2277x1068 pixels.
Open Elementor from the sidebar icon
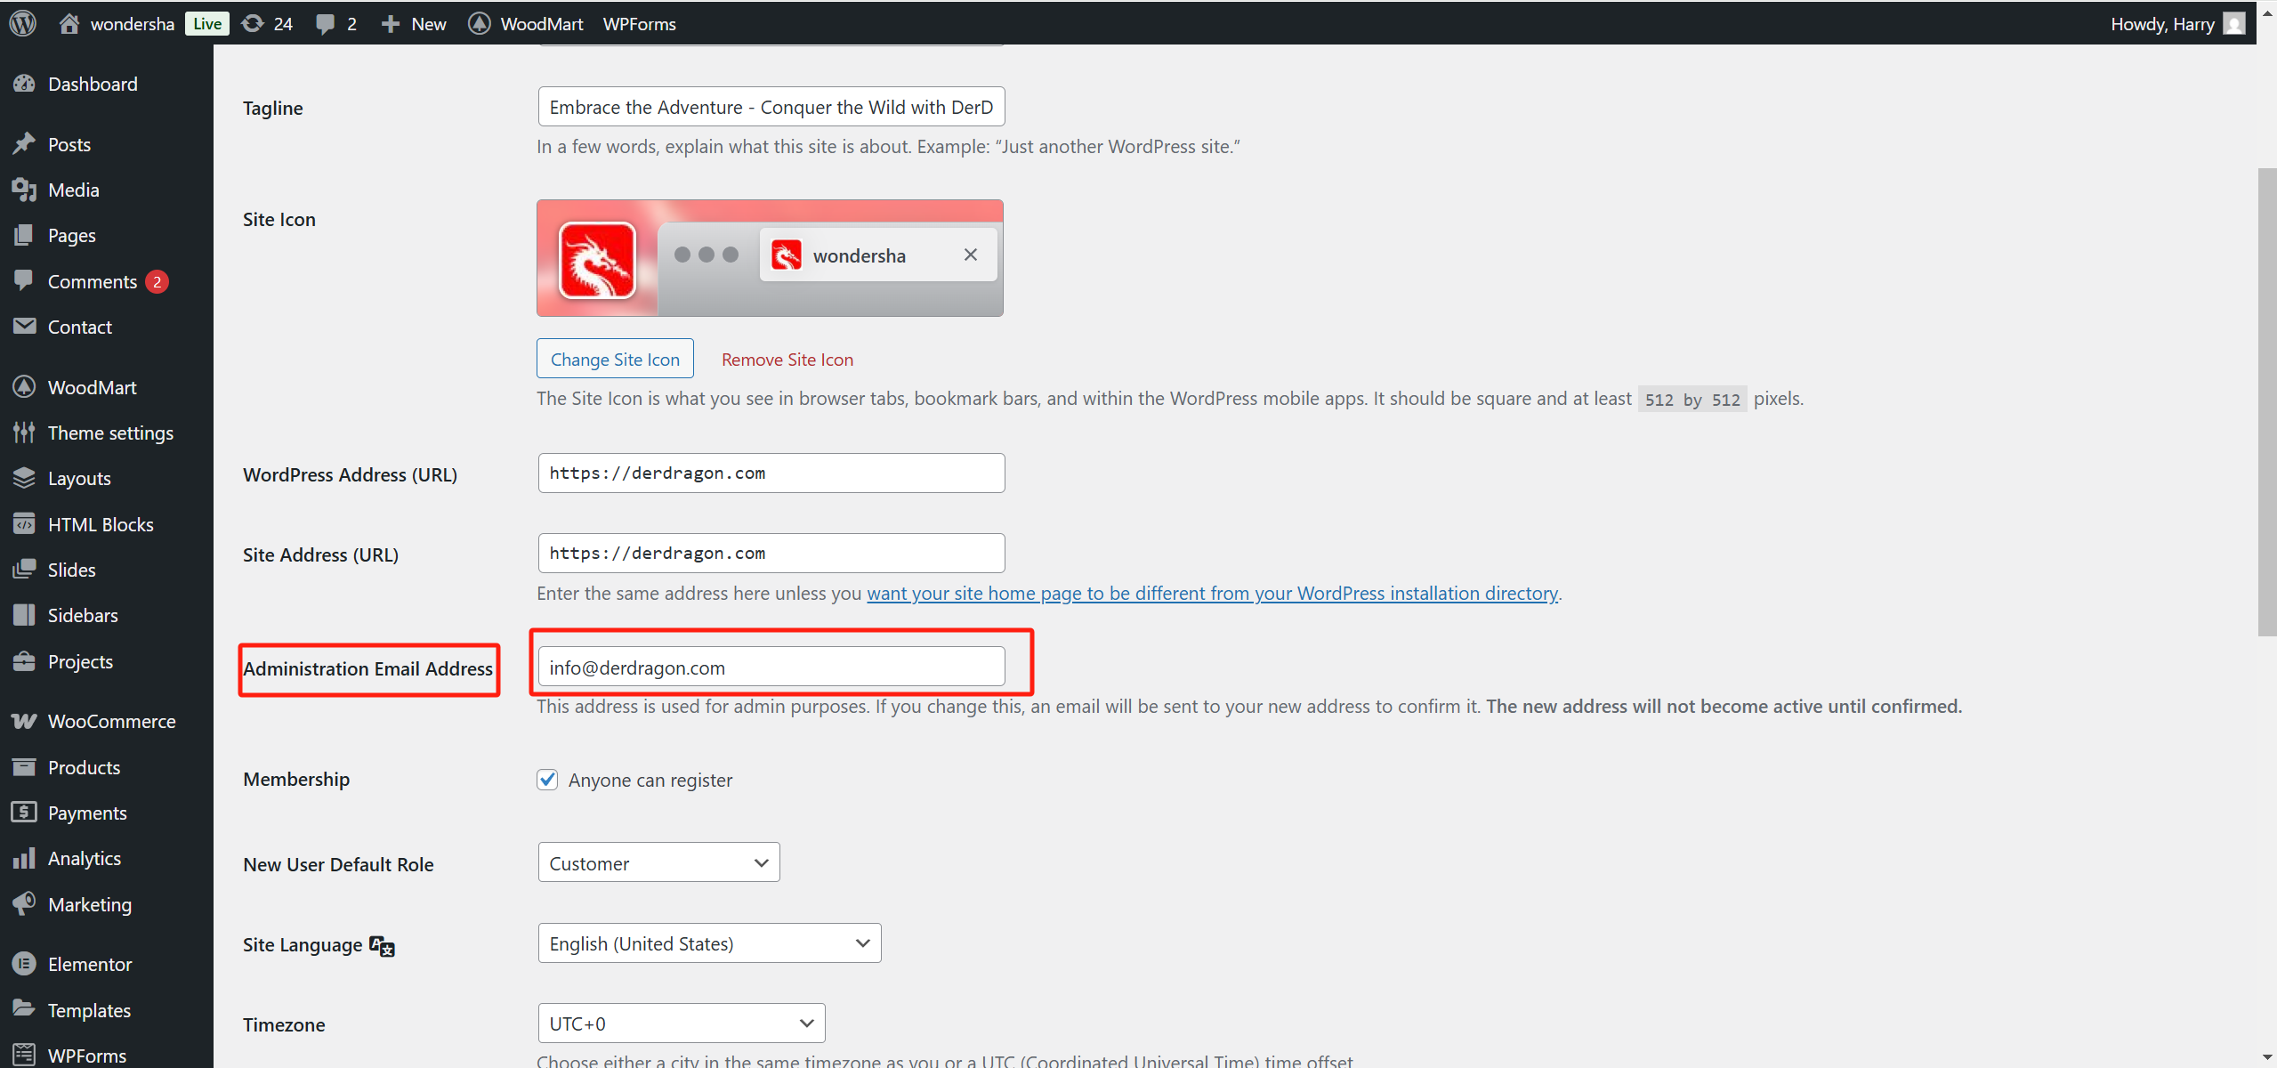click(25, 964)
